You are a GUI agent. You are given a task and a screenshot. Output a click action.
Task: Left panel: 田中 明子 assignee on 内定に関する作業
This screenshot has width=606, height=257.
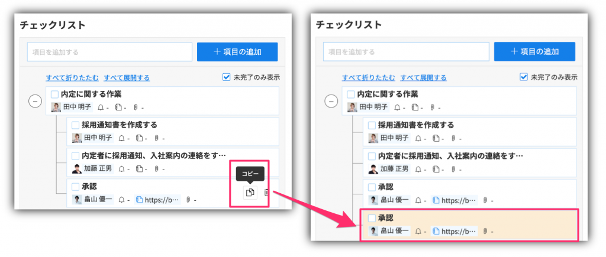pos(72,108)
